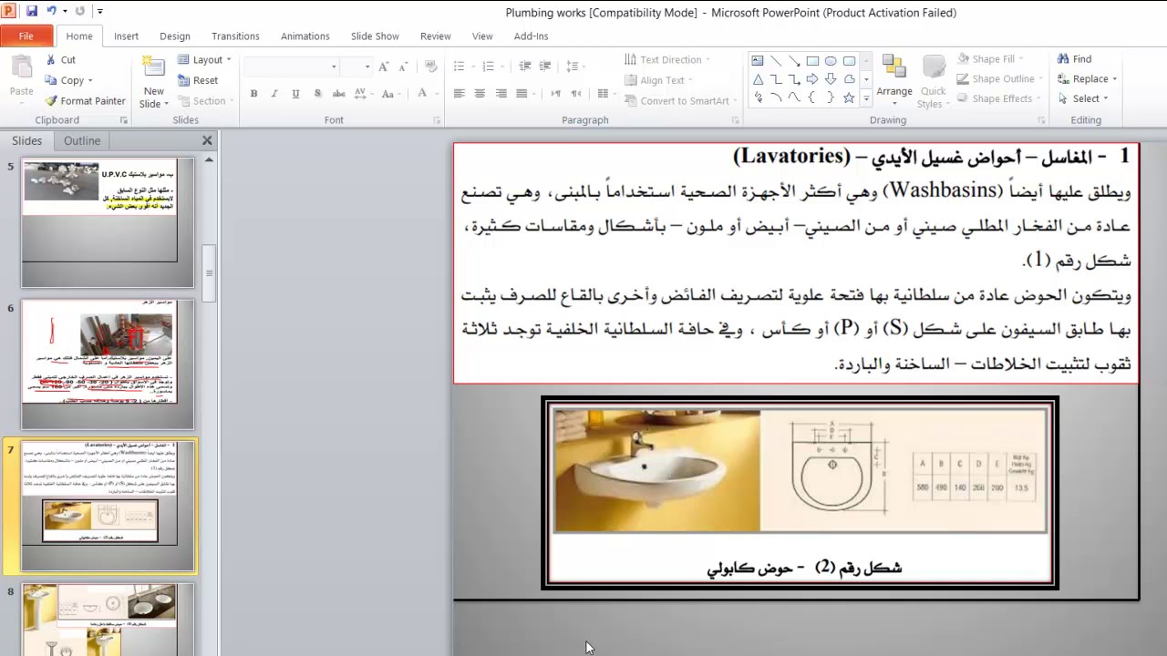Viewport: 1167px width, 656px height.
Task: Select the Rounded Rectangle shape
Action: pos(849,61)
